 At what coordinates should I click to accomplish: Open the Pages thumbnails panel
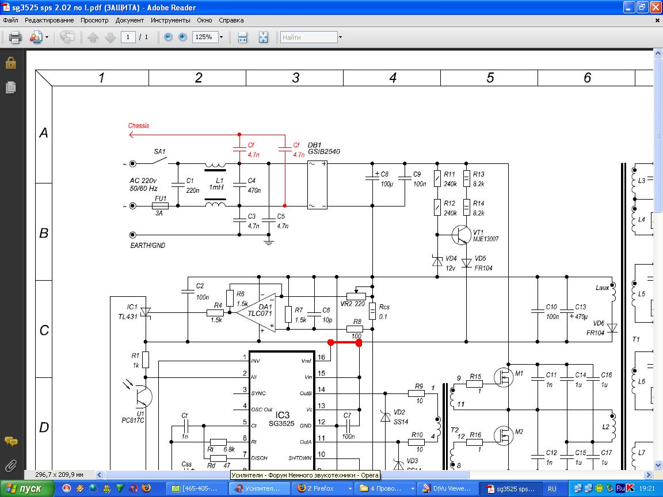click(x=10, y=87)
